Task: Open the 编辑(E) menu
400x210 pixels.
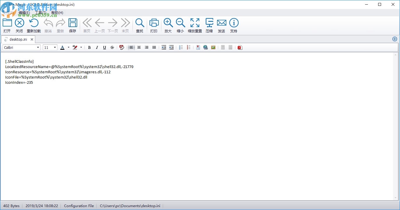Action: (24, 13)
